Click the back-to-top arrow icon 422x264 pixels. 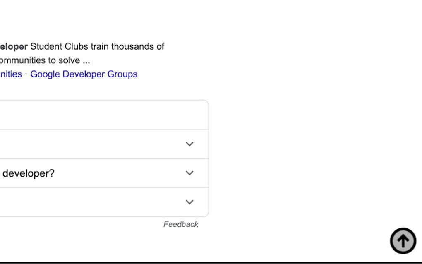pos(403,240)
